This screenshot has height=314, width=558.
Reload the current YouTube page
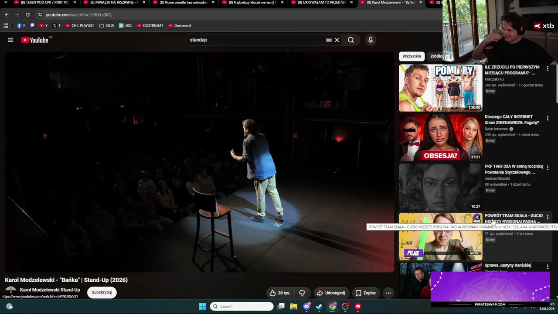coord(27,15)
